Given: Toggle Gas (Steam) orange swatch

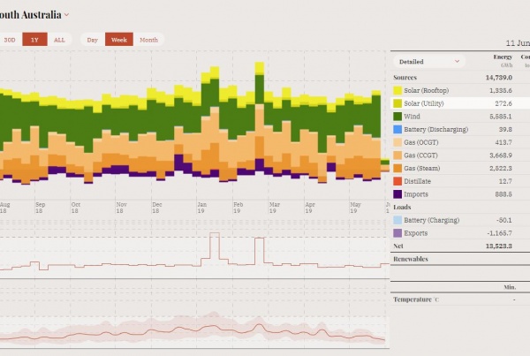Looking at the screenshot, I should (398, 168).
